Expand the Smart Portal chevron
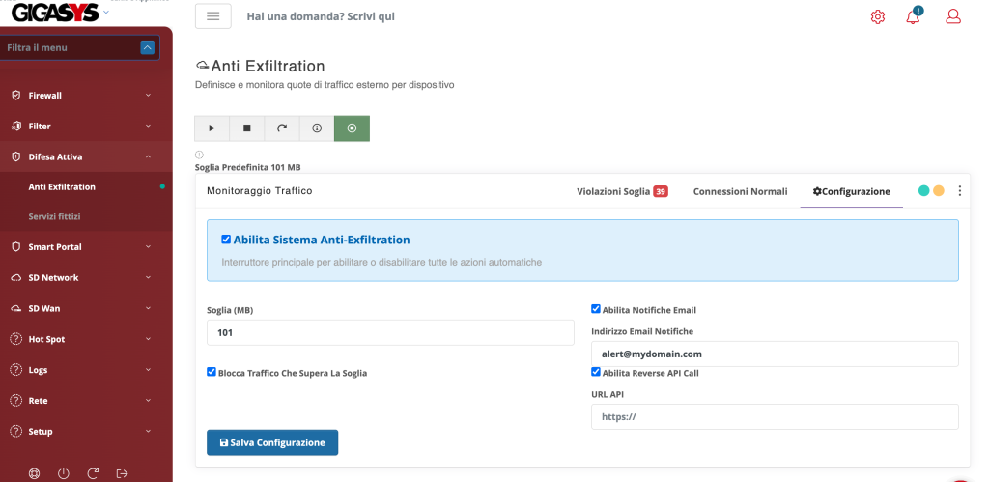The image size is (989, 482). tap(148, 246)
